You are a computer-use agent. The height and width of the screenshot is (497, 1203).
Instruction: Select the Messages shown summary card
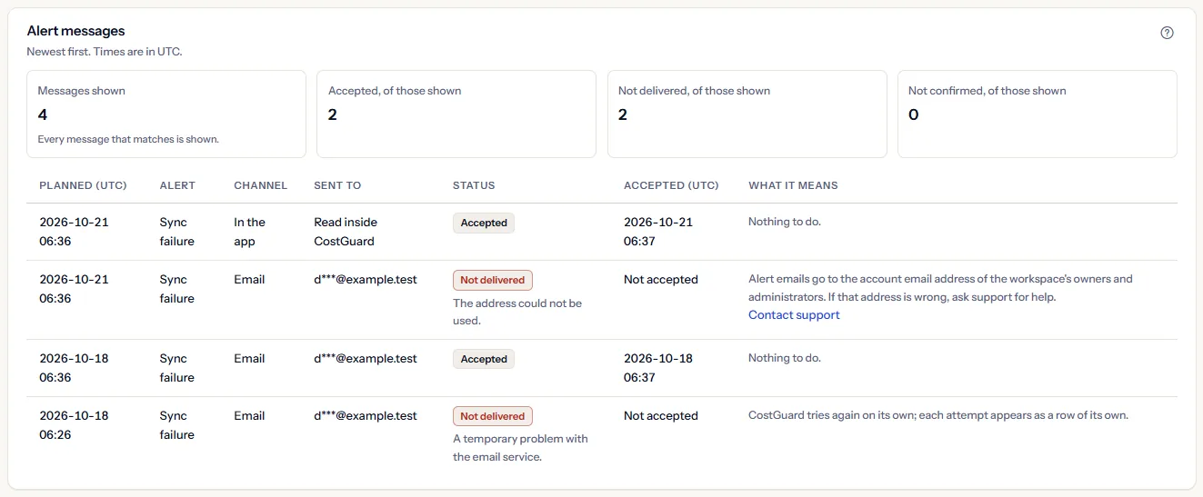pos(166,114)
